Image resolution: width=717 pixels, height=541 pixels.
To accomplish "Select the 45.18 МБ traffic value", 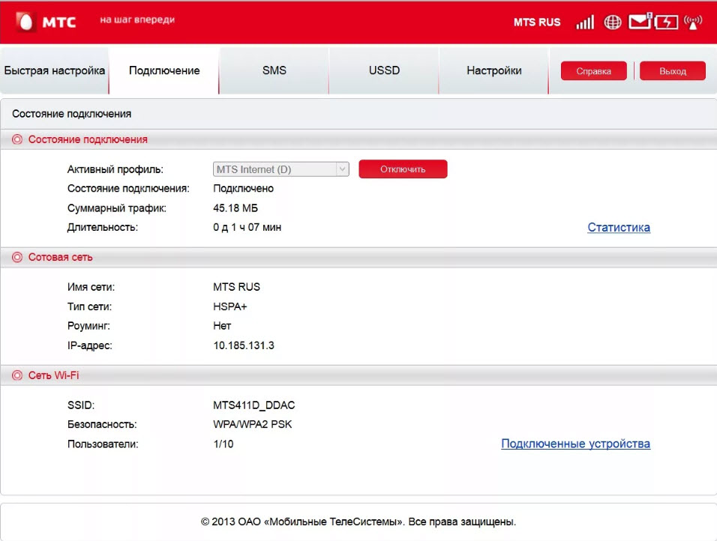I will pos(235,208).
